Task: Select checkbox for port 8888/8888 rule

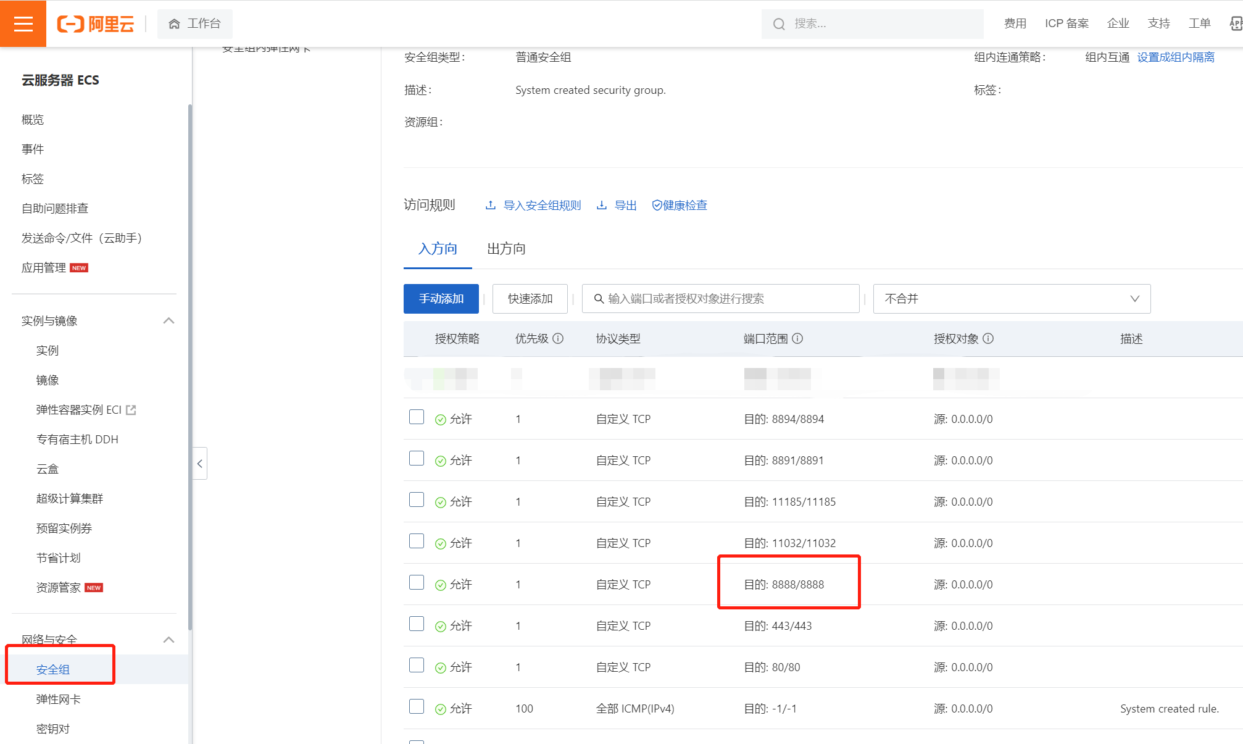Action: coord(417,582)
